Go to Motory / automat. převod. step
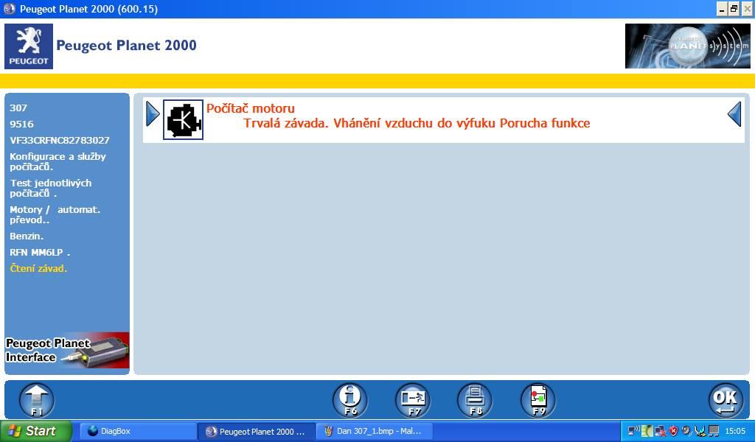The height and width of the screenshot is (442, 755). [55, 214]
